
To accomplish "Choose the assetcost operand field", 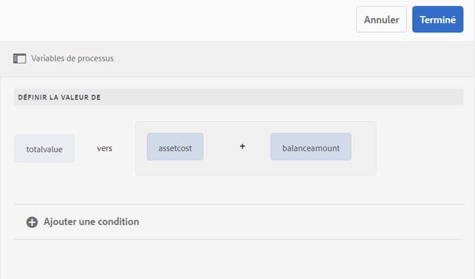I will tap(175, 147).
